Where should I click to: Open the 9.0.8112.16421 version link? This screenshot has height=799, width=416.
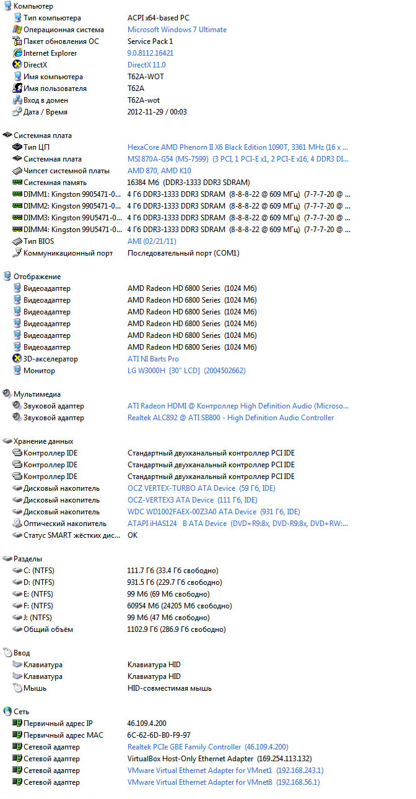point(150,53)
